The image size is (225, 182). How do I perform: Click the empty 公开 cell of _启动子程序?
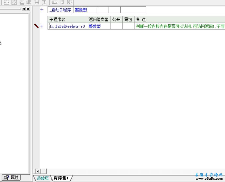[103, 10]
